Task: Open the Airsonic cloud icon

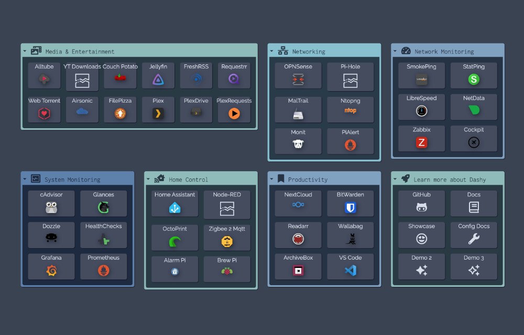Action: pos(82,112)
